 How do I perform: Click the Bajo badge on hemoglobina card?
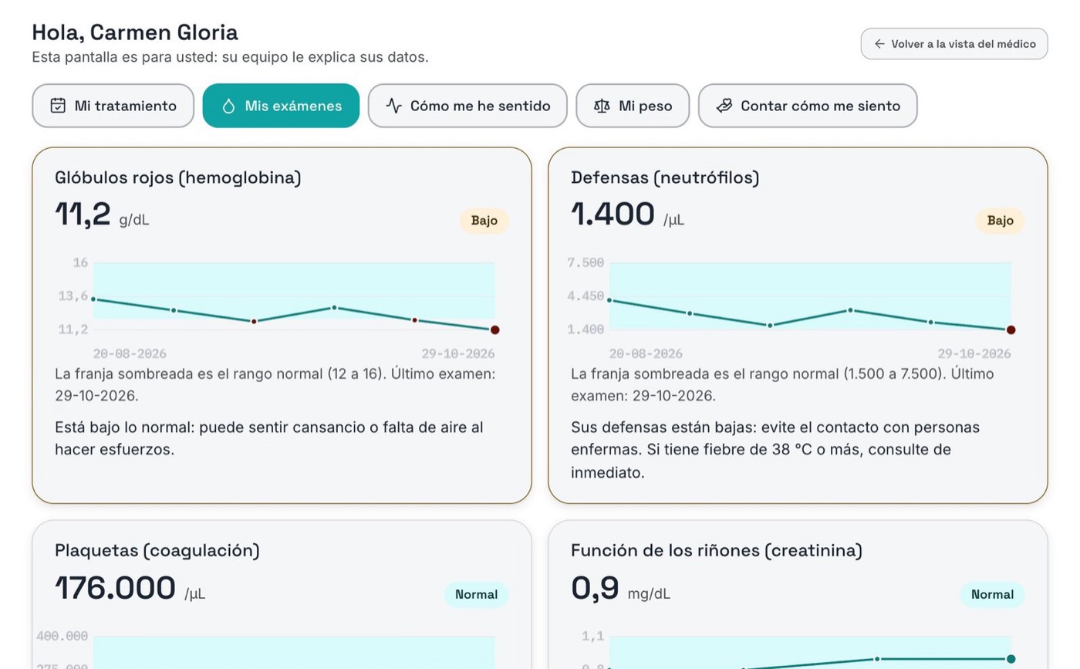pos(484,221)
